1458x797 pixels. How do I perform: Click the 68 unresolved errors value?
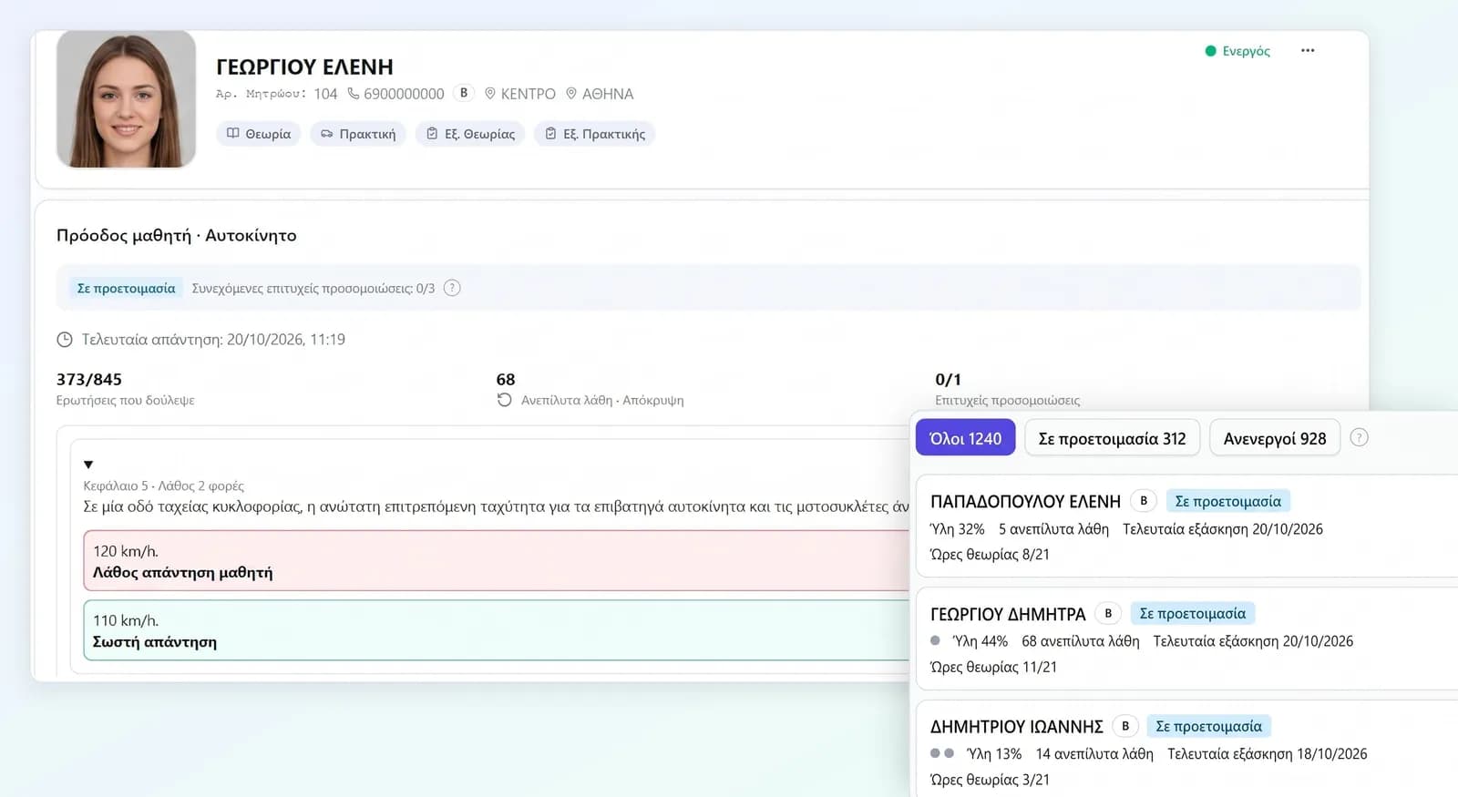coord(506,379)
